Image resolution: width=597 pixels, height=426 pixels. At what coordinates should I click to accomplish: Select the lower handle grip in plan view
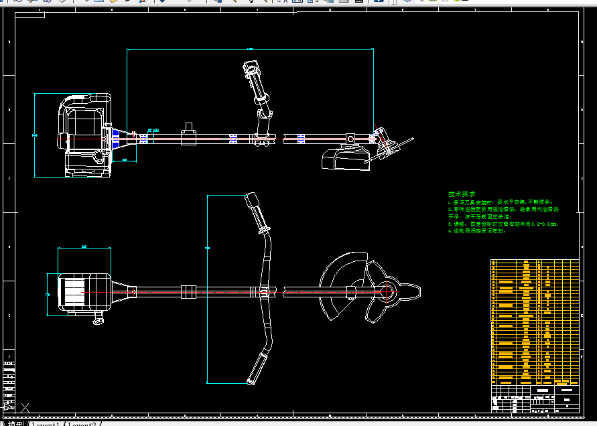tap(257, 368)
